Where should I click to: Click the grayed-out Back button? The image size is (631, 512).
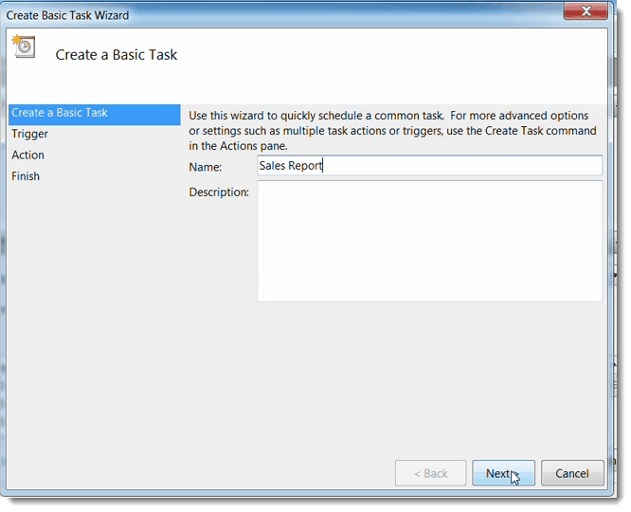430,473
